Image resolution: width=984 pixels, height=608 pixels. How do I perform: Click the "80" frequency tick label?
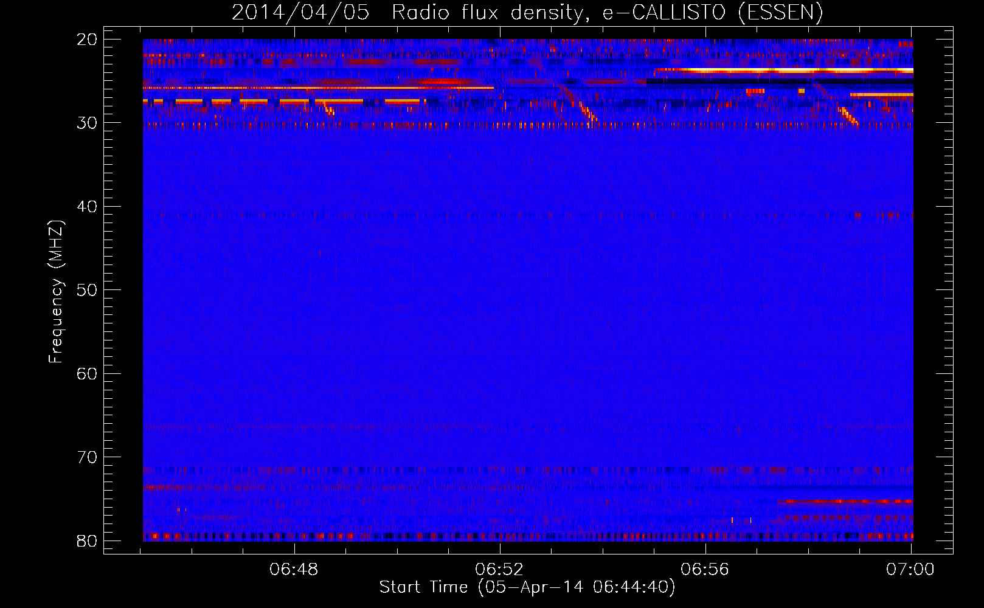[87, 541]
